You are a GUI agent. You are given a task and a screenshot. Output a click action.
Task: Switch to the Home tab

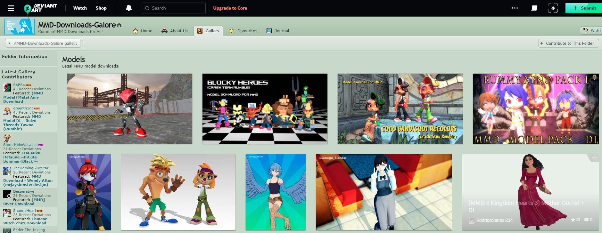[143, 31]
